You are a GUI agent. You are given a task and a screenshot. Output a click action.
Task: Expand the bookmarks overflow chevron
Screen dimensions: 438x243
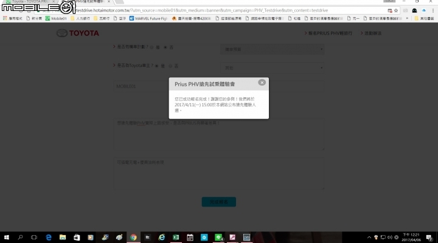point(407,18)
